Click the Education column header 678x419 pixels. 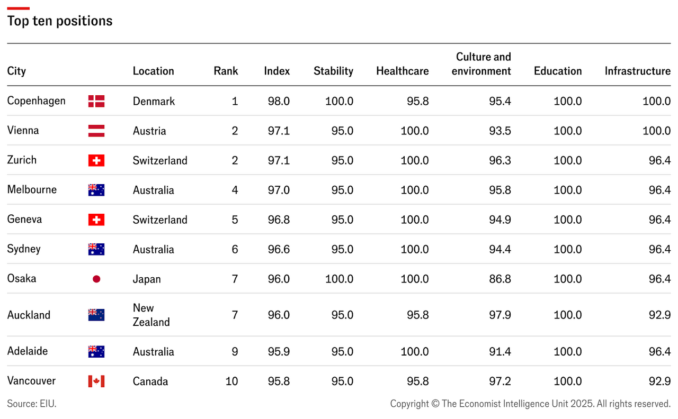point(558,71)
